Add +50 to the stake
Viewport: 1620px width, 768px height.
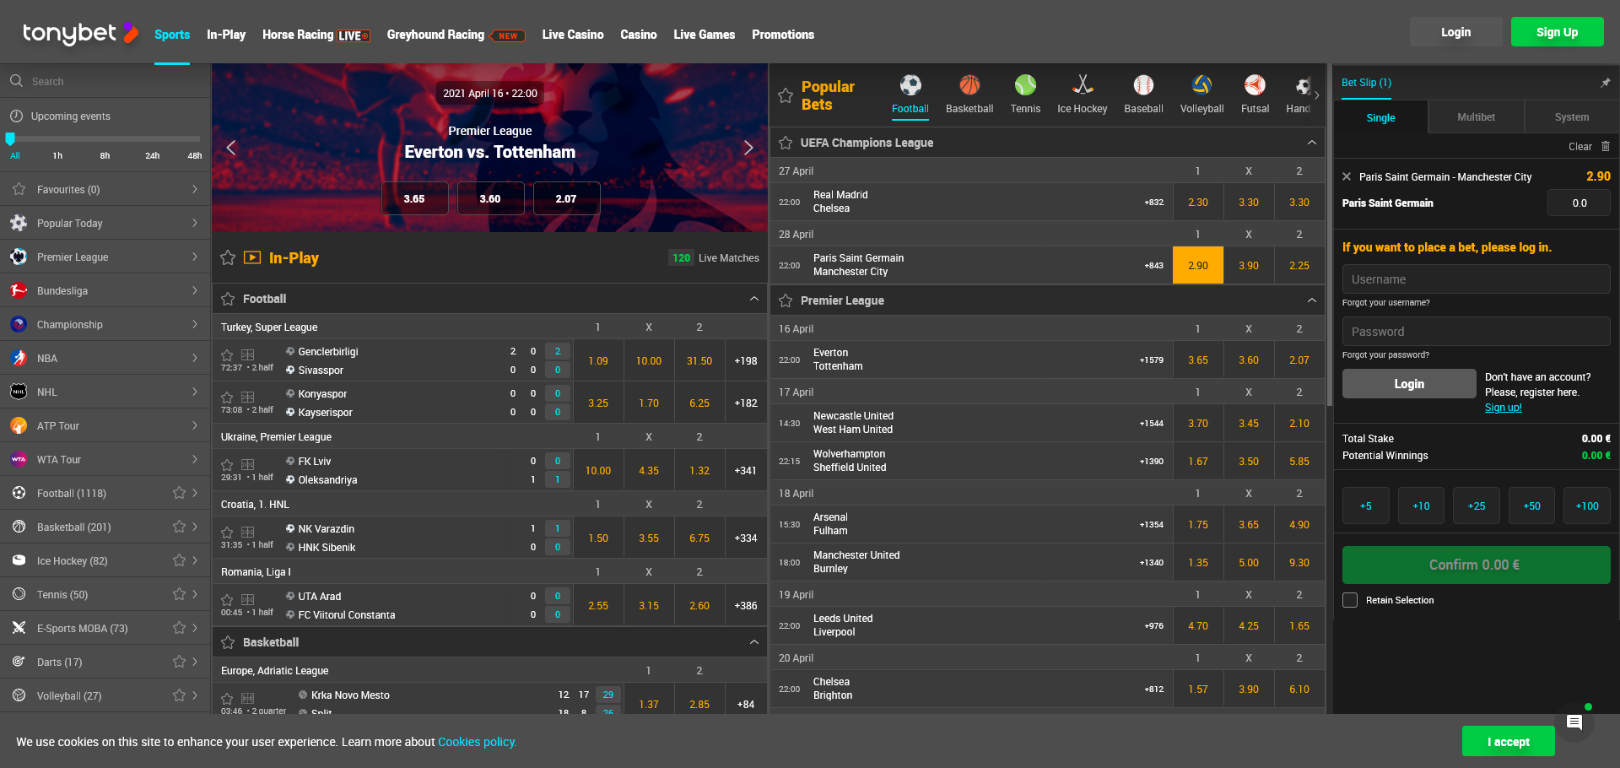coord(1531,506)
